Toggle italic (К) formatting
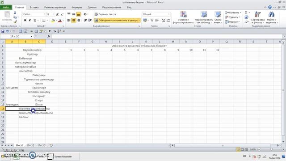Viewport: 286px width, 161px height. [x=30, y=20]
